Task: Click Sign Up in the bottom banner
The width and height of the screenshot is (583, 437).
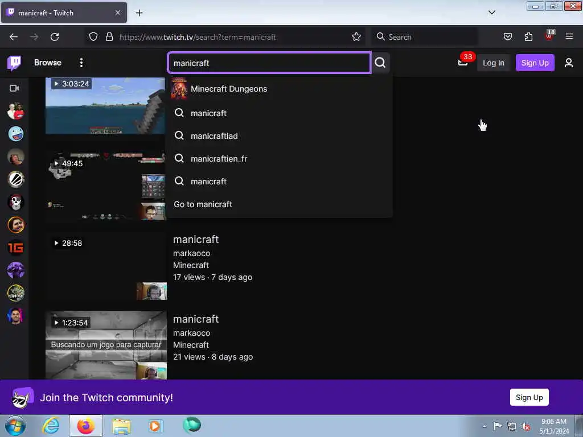Action: click(529, 397)
